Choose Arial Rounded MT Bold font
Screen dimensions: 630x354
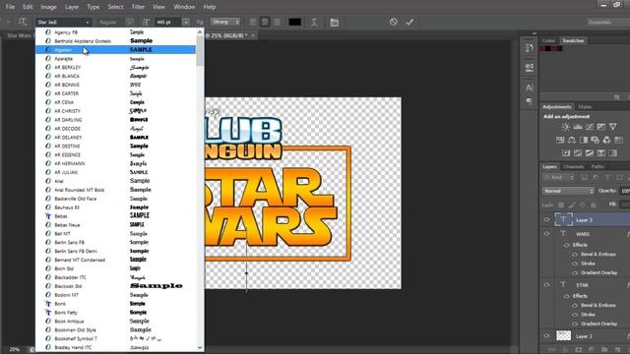click(x=115, y=190)
